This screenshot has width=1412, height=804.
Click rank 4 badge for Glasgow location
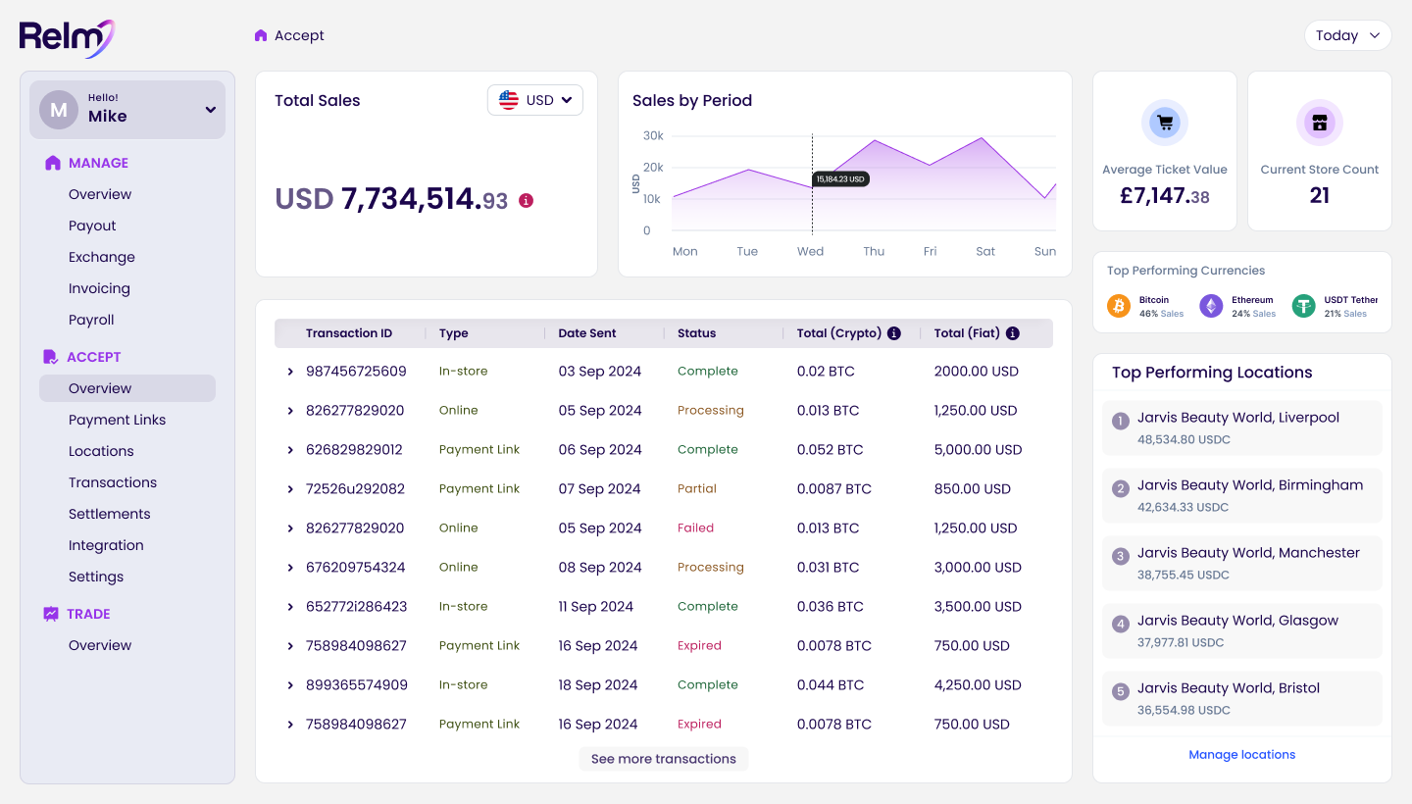[1121, 624]
